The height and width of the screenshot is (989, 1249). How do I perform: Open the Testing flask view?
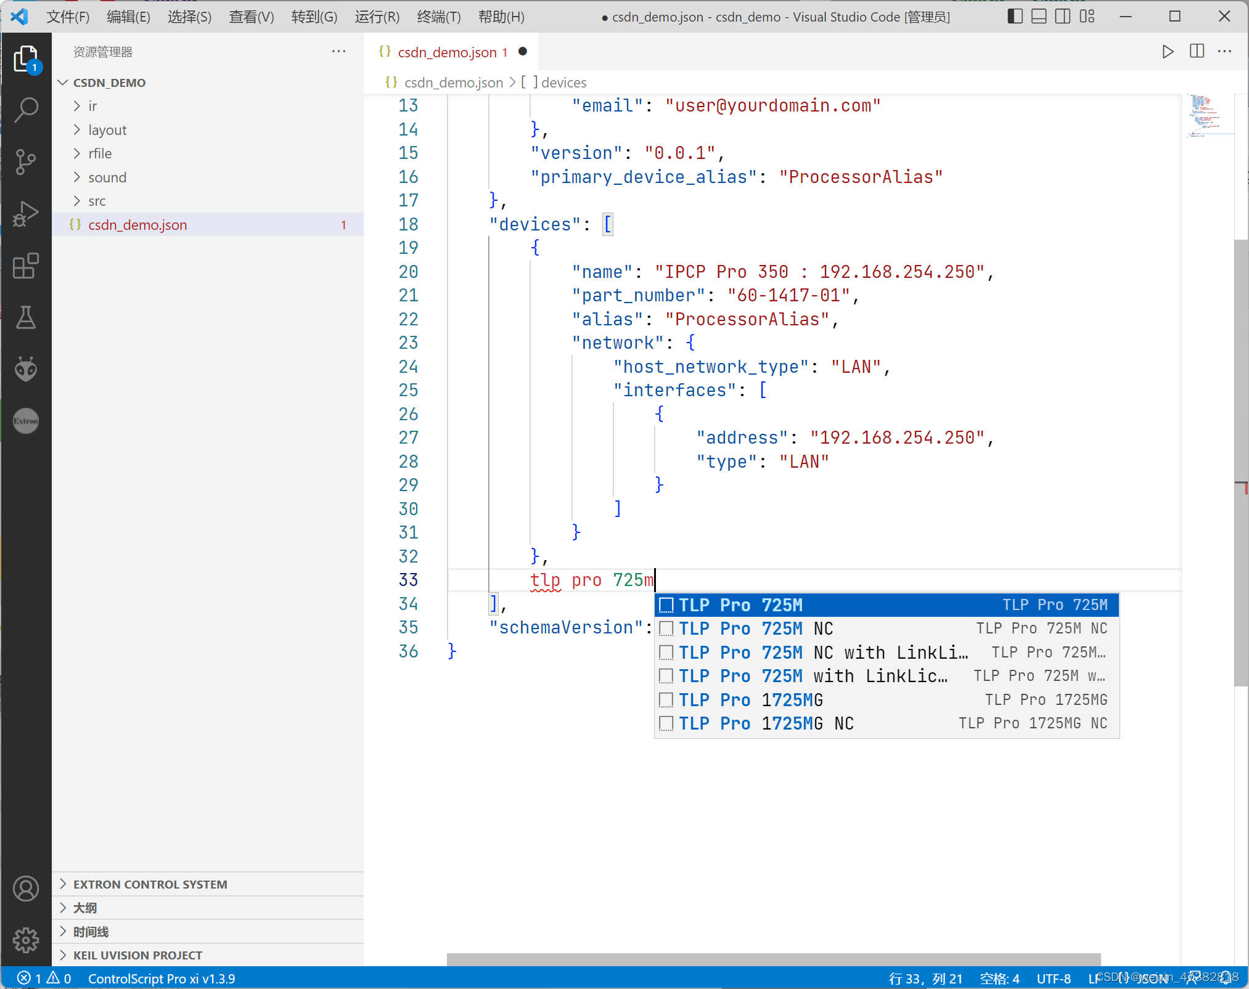[x=26, y=317]
